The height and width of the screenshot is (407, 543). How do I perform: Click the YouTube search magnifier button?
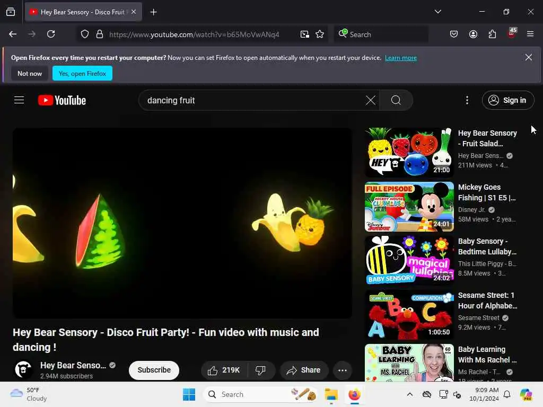(396, 100)
